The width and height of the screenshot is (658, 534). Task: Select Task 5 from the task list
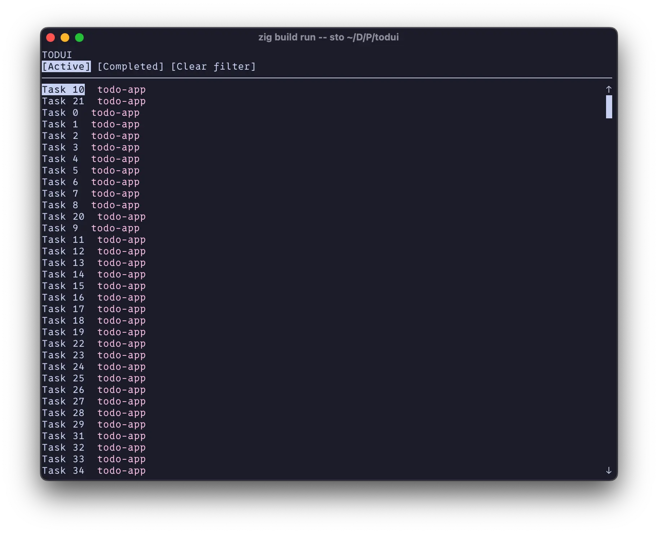click(x=60, y=170)
